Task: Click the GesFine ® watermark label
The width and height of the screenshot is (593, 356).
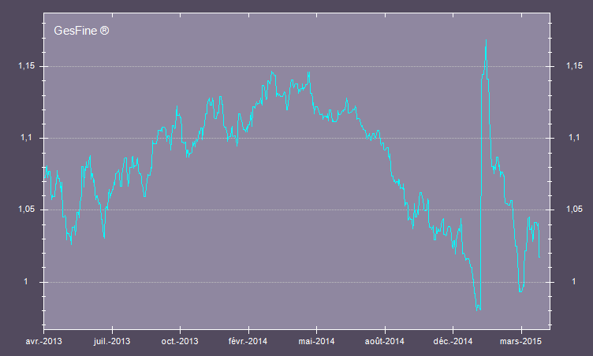Action: click(80, 32)
